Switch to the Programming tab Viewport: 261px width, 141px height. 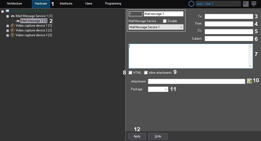coord(113,3)
